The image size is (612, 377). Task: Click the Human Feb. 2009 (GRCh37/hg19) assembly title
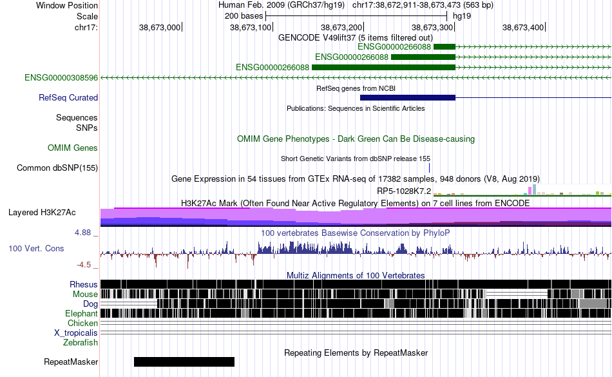point(282,5)
